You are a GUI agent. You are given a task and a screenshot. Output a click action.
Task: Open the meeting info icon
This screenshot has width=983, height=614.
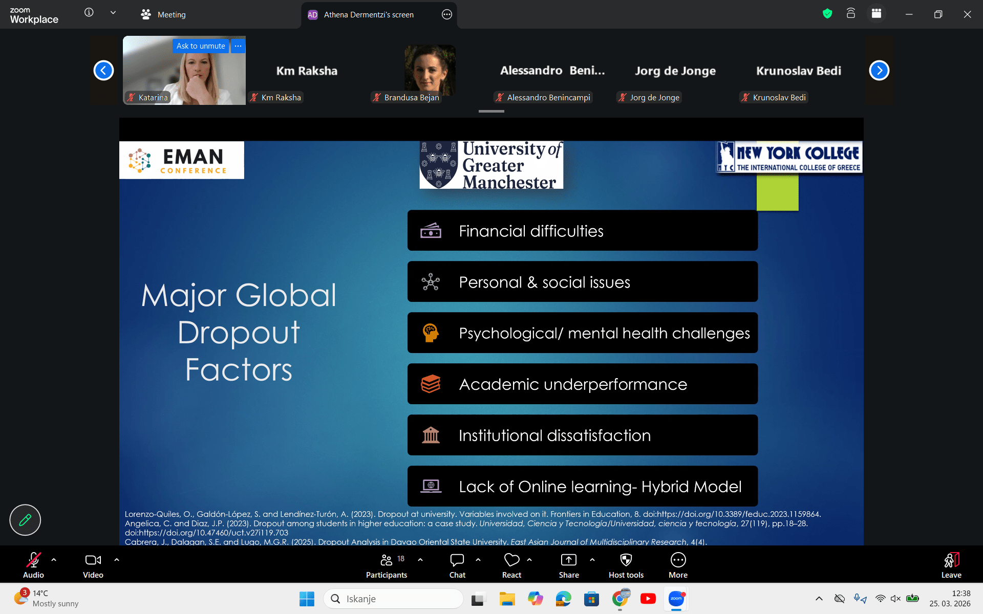(x=89, y=12)
